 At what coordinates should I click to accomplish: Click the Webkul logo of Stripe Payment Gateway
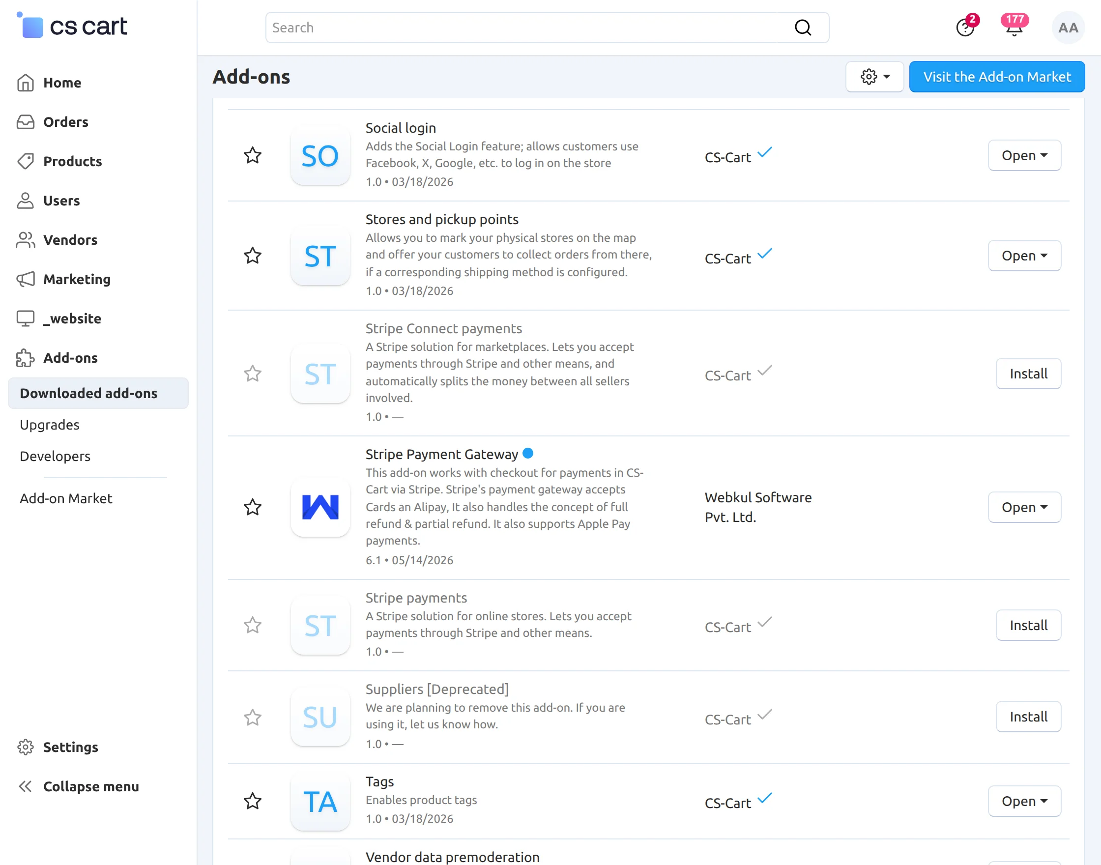(x=320, y=507)
